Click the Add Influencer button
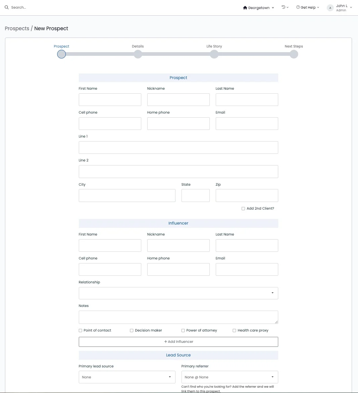The width and height of the screenshot is (358, 393). point(178,342)
